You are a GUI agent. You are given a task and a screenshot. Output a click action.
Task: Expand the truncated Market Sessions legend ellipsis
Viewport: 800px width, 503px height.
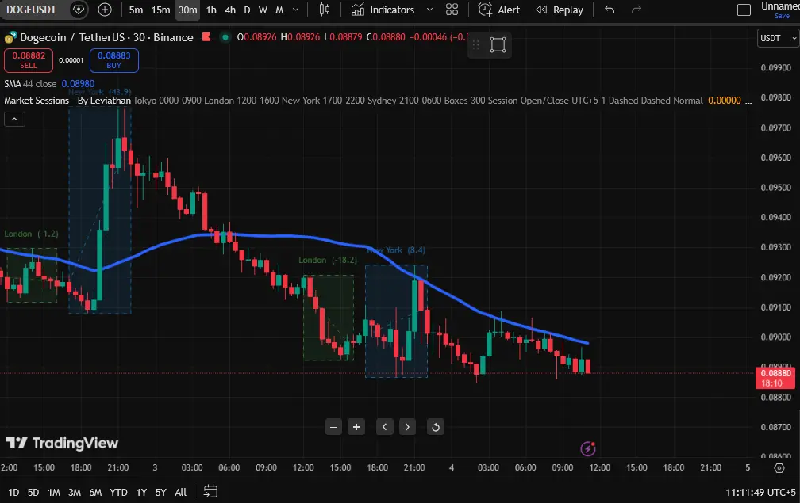(748, 101)
